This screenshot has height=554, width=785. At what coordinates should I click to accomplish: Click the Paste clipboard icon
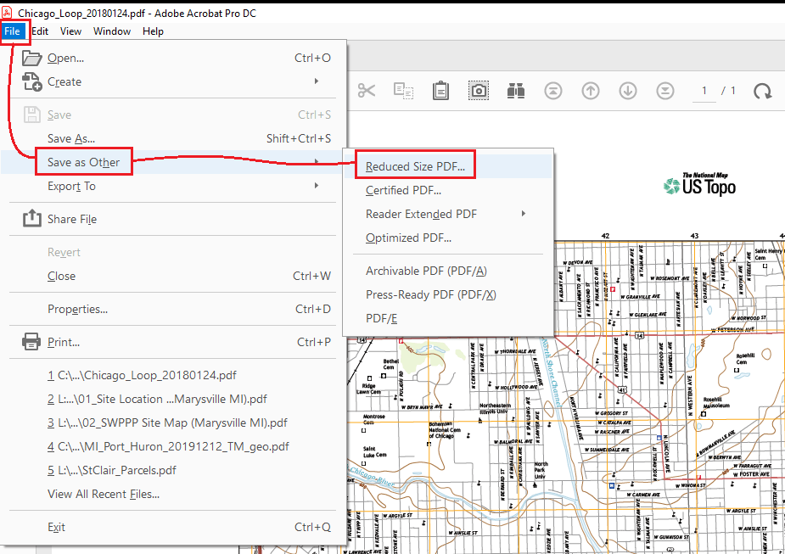coord(440,90)
